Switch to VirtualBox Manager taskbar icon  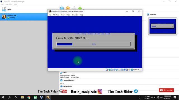coord(42,97)
